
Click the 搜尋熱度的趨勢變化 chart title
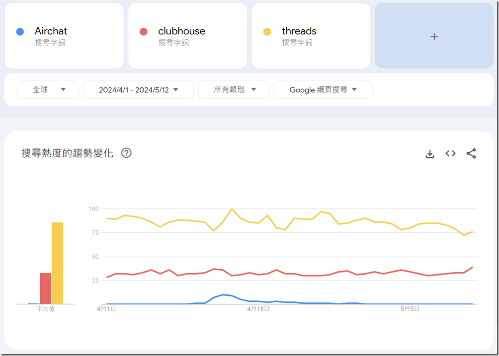point(67,153)
